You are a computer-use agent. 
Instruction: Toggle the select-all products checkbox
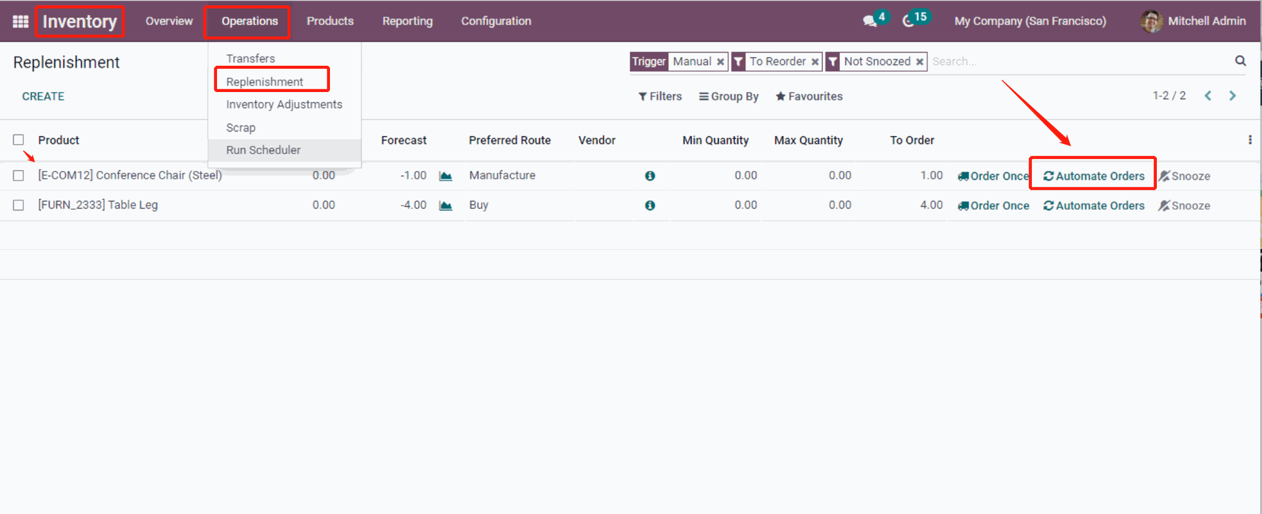[x=18, y=140]
